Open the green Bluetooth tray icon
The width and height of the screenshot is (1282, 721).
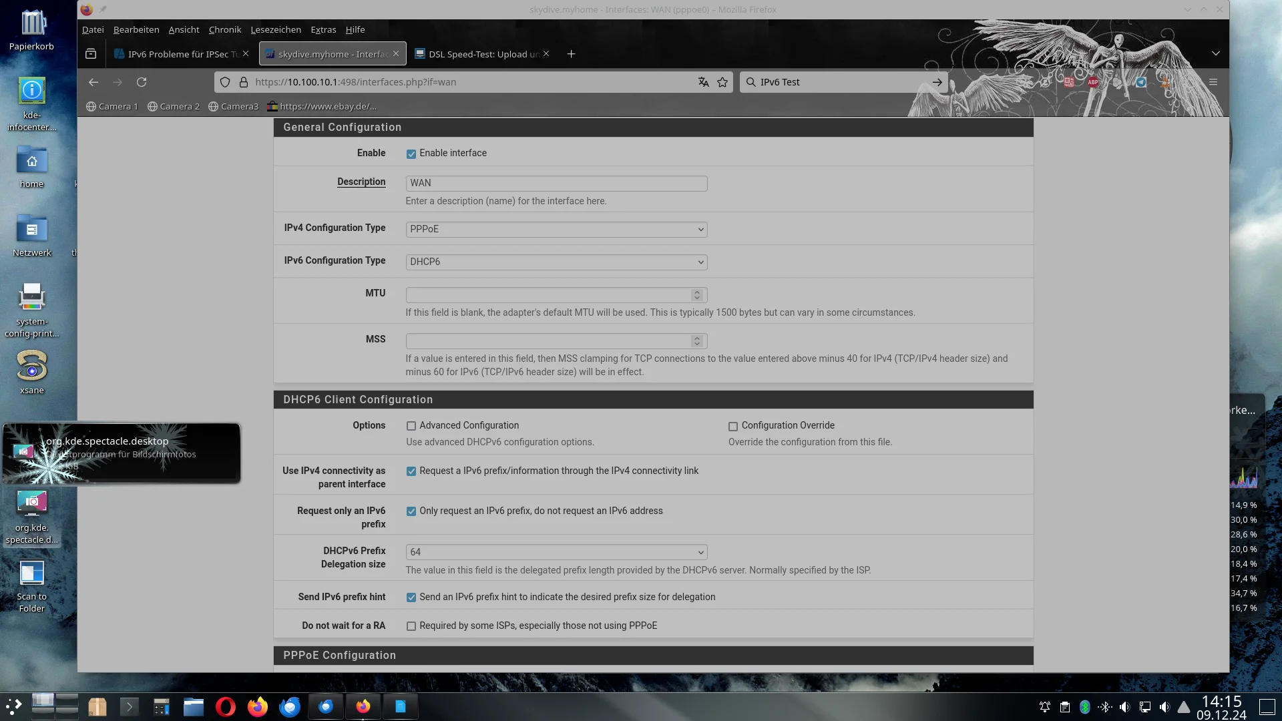pos(1085,706)
